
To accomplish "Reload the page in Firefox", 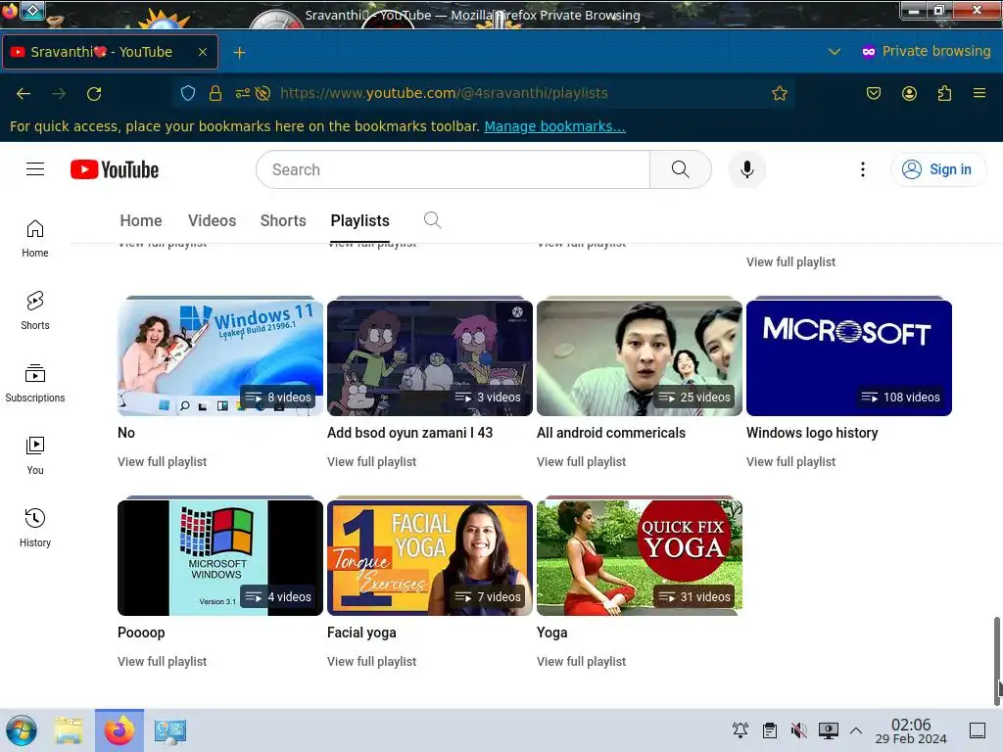I will tap(94, 93).
